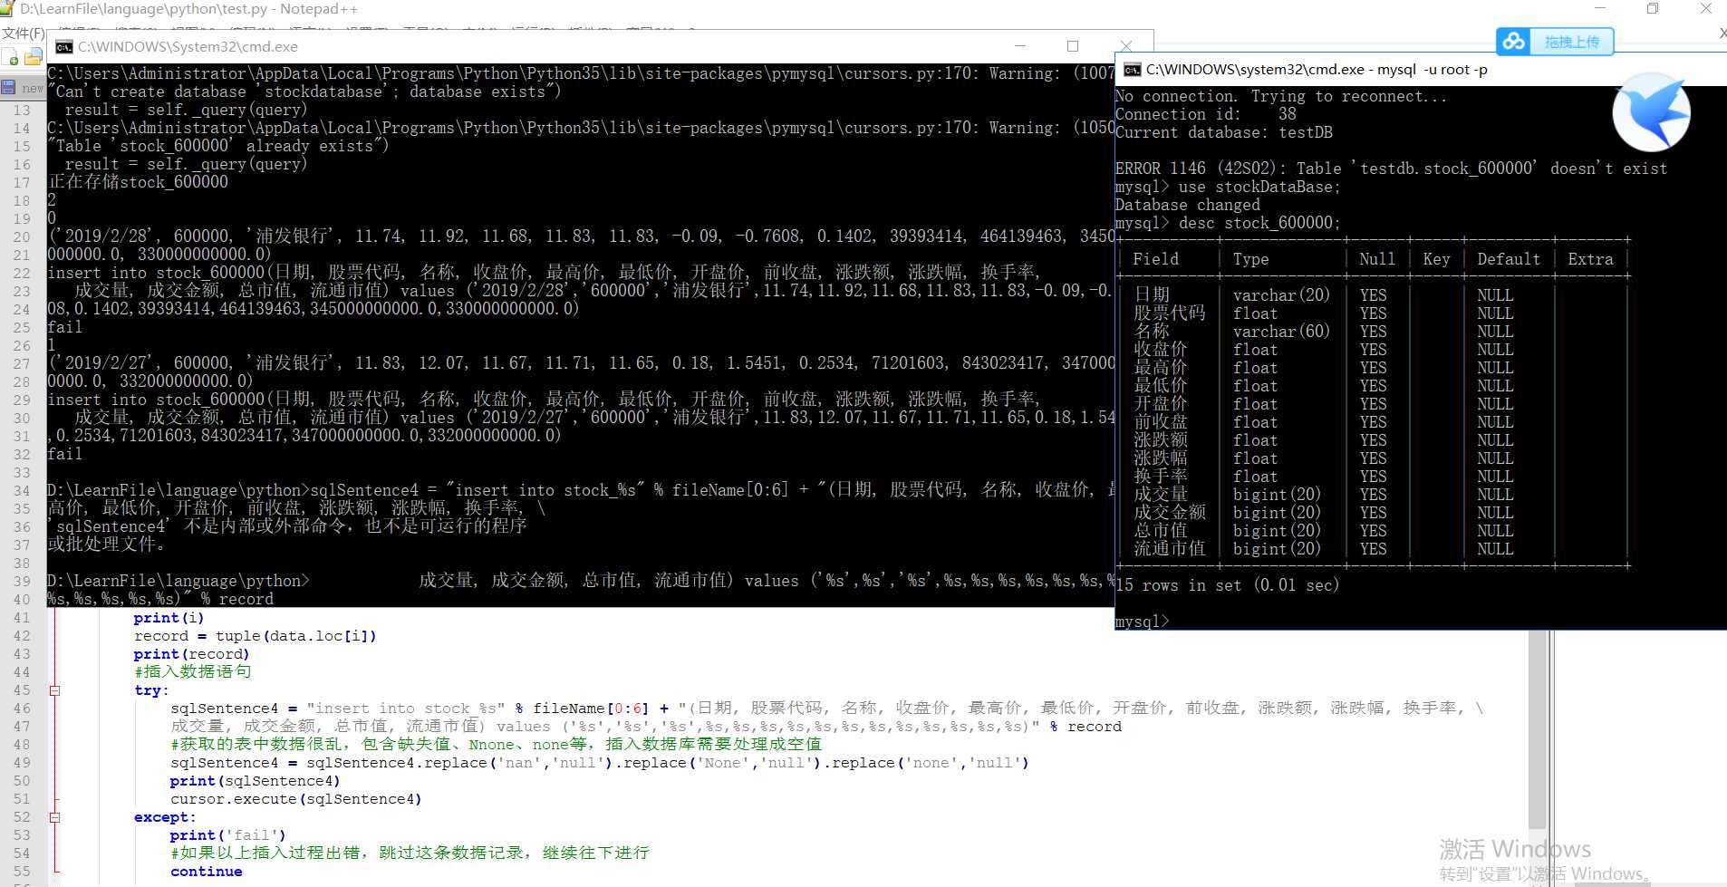Click the 'print(sqlSentence4)' line
1727x887 pixels.
(255, 781)
